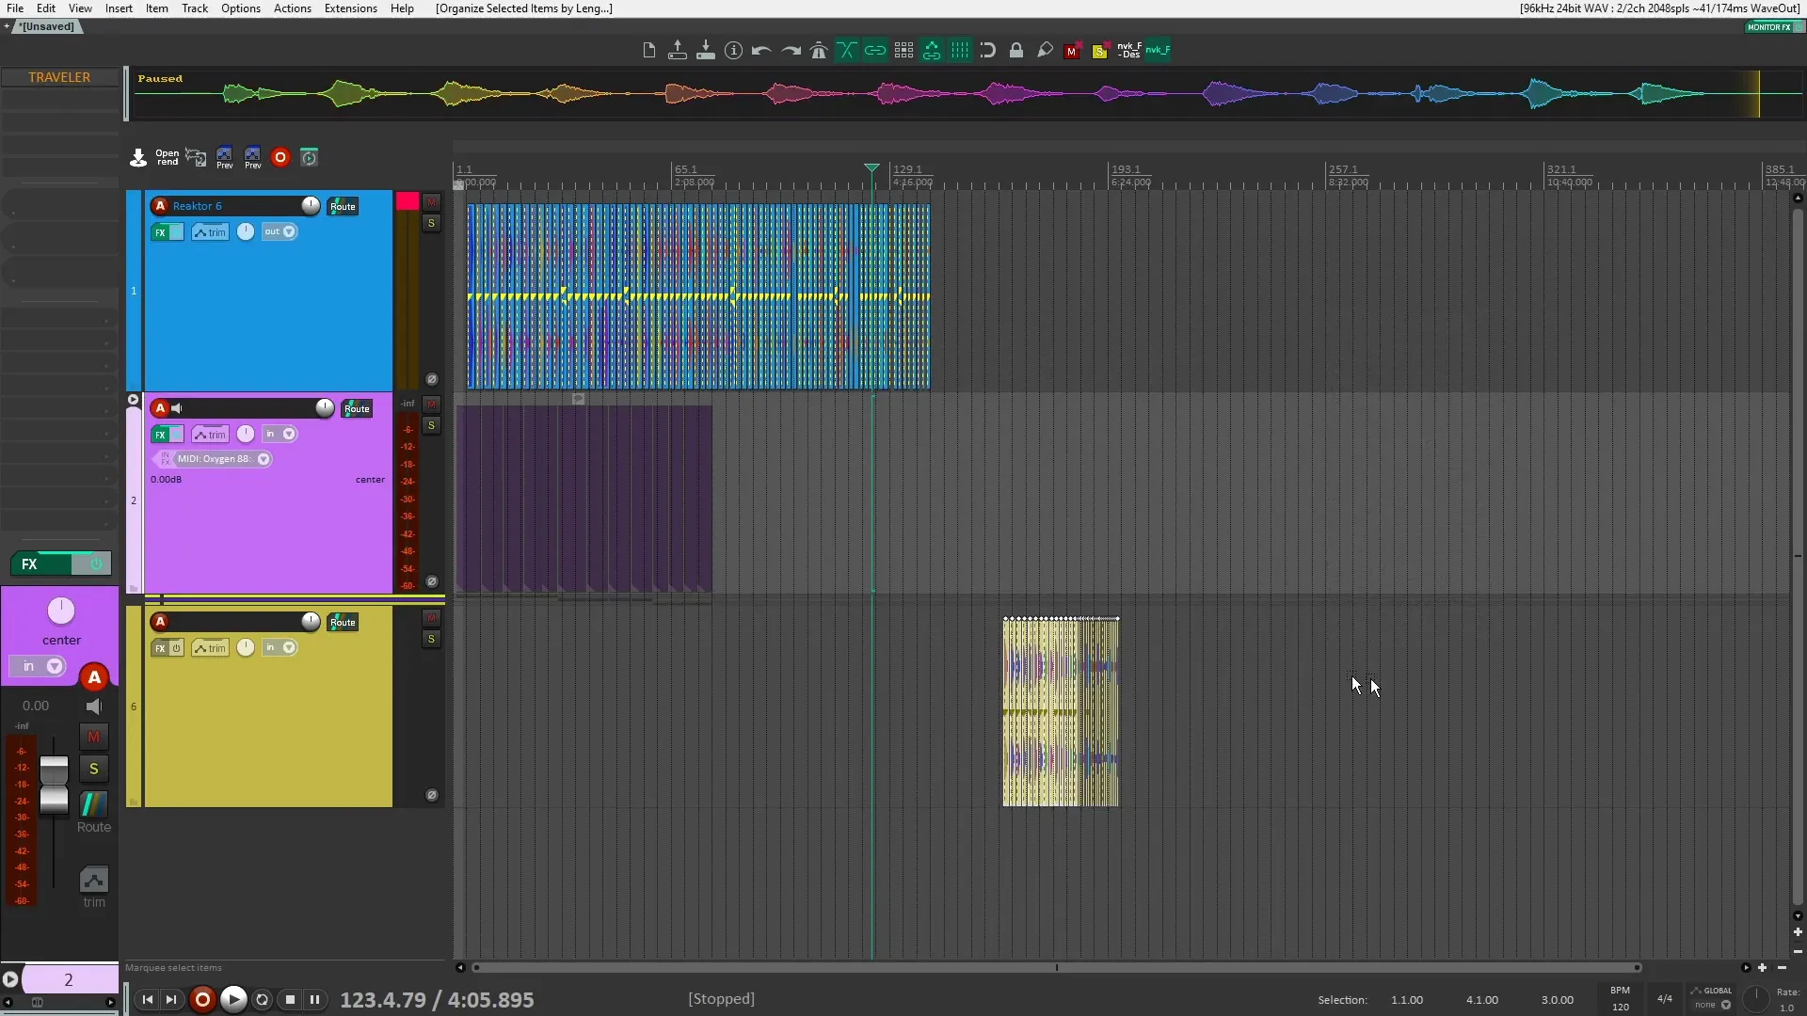Click the Open rend button

tap(168, 158)
